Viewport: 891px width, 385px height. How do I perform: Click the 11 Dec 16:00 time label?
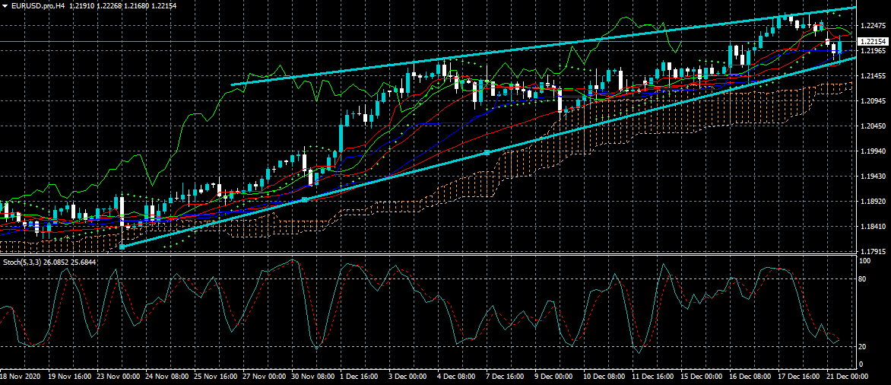click(x=653, y=377)
